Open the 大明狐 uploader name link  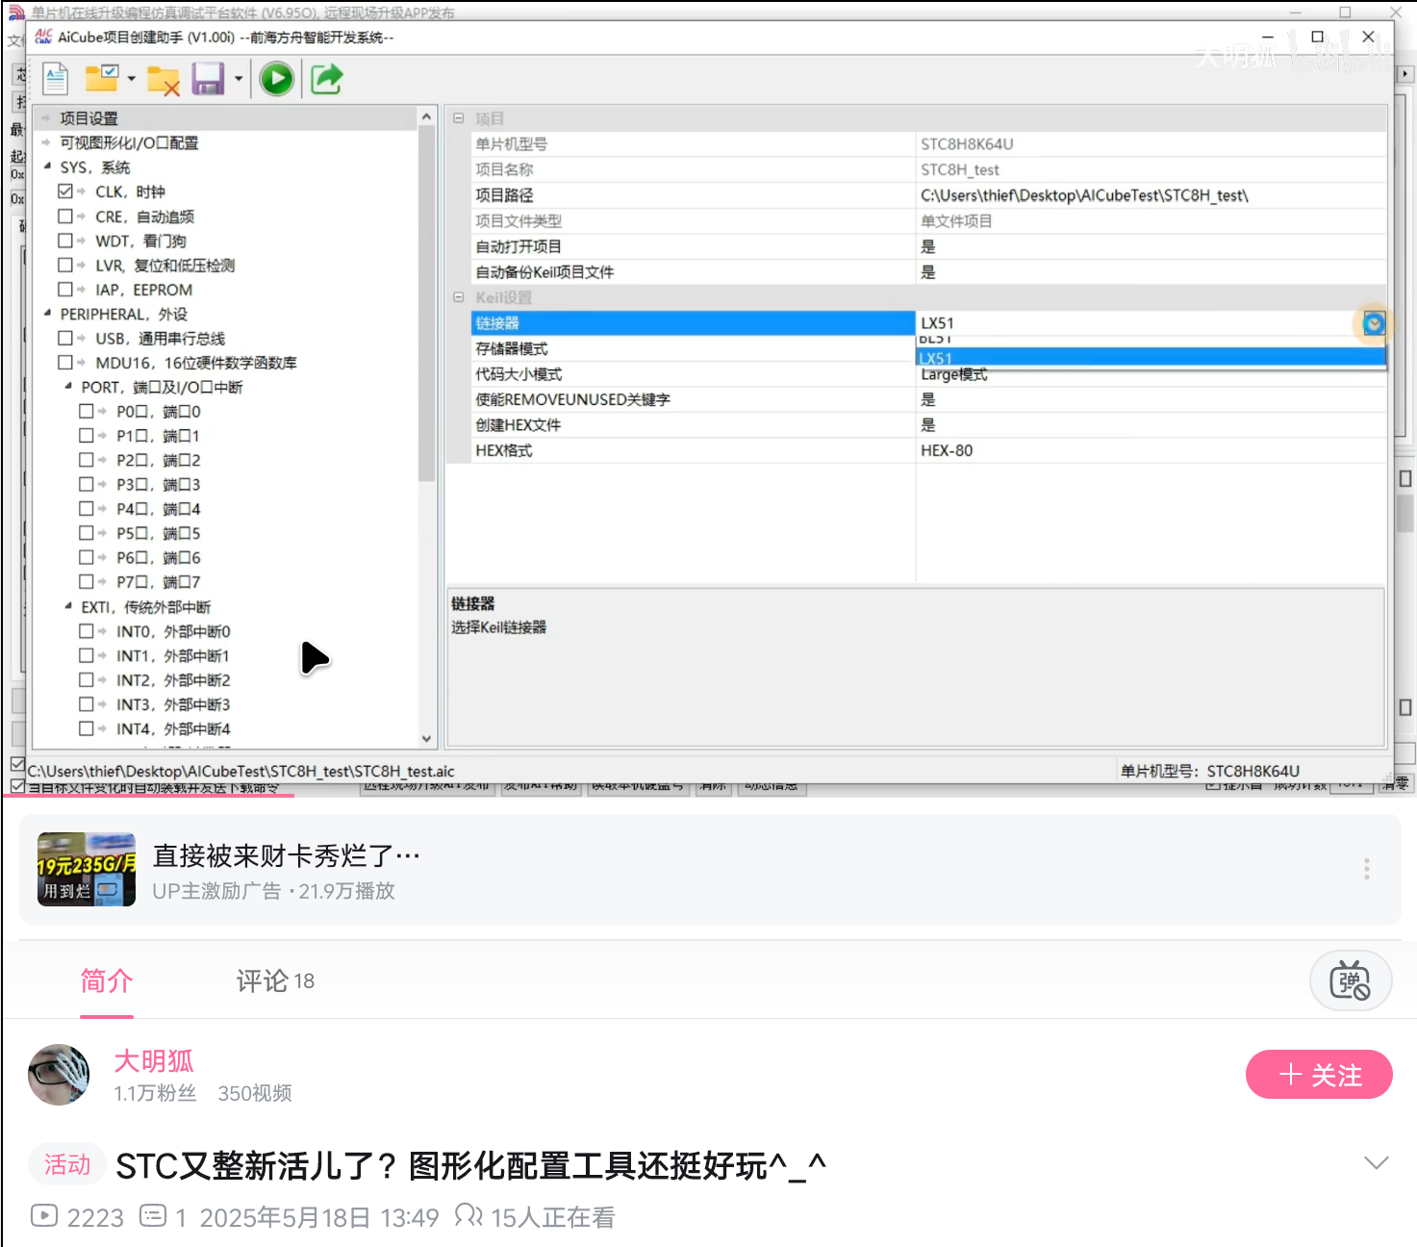154,1061
